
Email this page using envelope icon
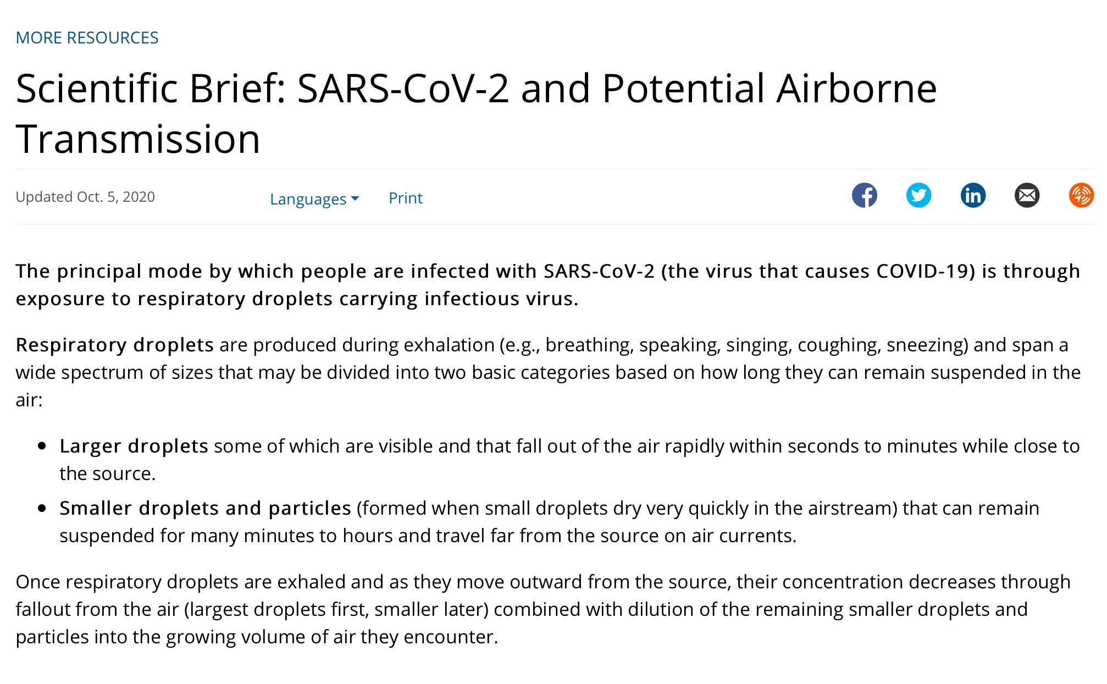1027,195
